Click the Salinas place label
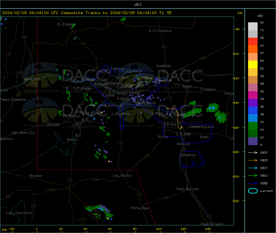This screenshot has height=233, width=276. click(53, 124)
